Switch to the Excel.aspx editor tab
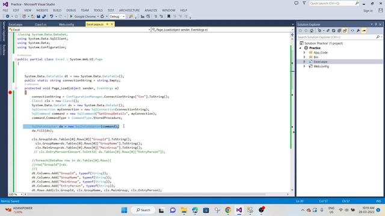The width and height of the screenshot is (385, 216). click(16, 25)
